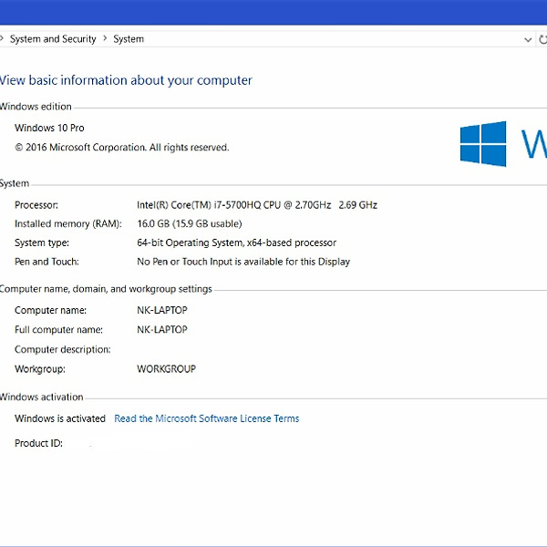Click the 64-bit Operating System type value
This screenshot has height=547, width=547.
236,243
